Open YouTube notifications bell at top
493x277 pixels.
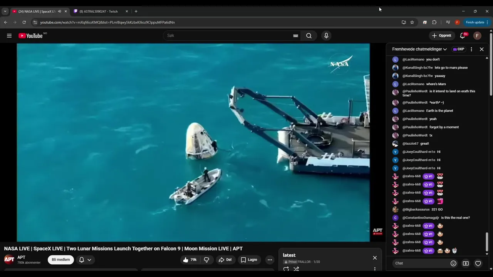point(463,36)
